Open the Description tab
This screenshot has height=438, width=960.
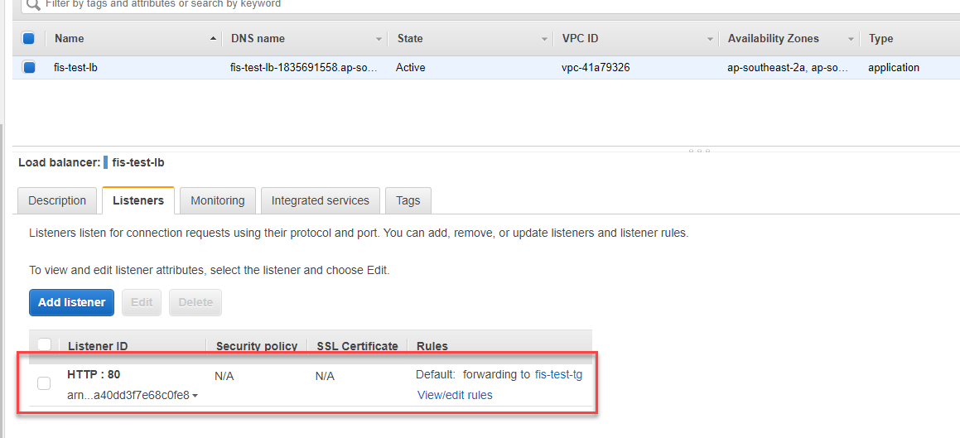coord(57,200)
